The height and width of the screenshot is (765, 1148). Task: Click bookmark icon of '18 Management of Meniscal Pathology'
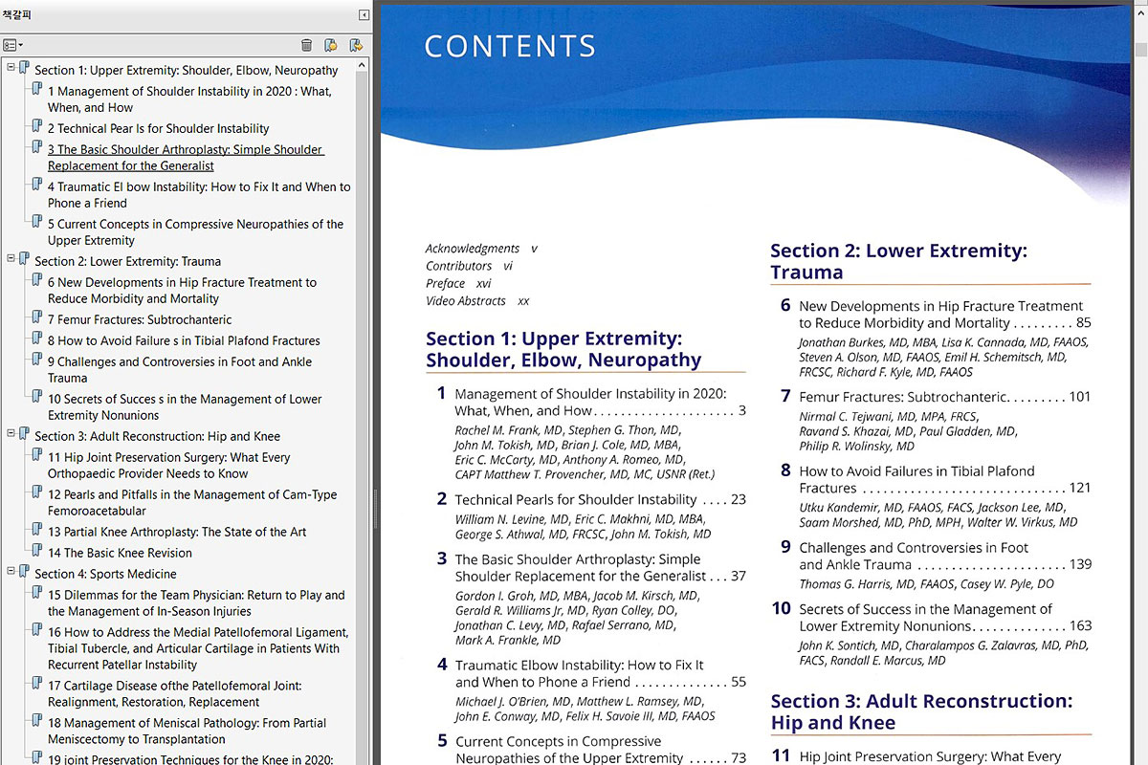point(37,721)
